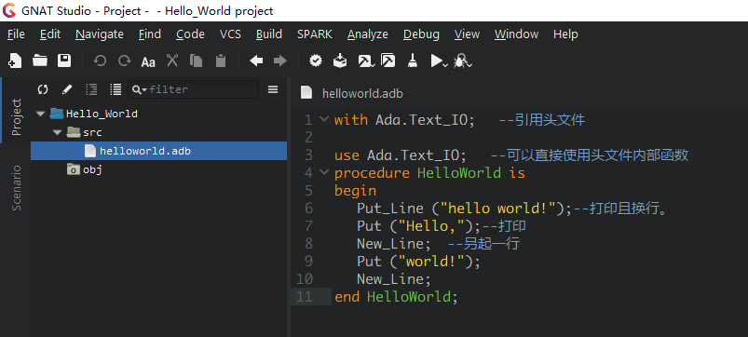Click Put ("world!") on line 9
This screenshot has height=337, width=748.
click(418, 262)
